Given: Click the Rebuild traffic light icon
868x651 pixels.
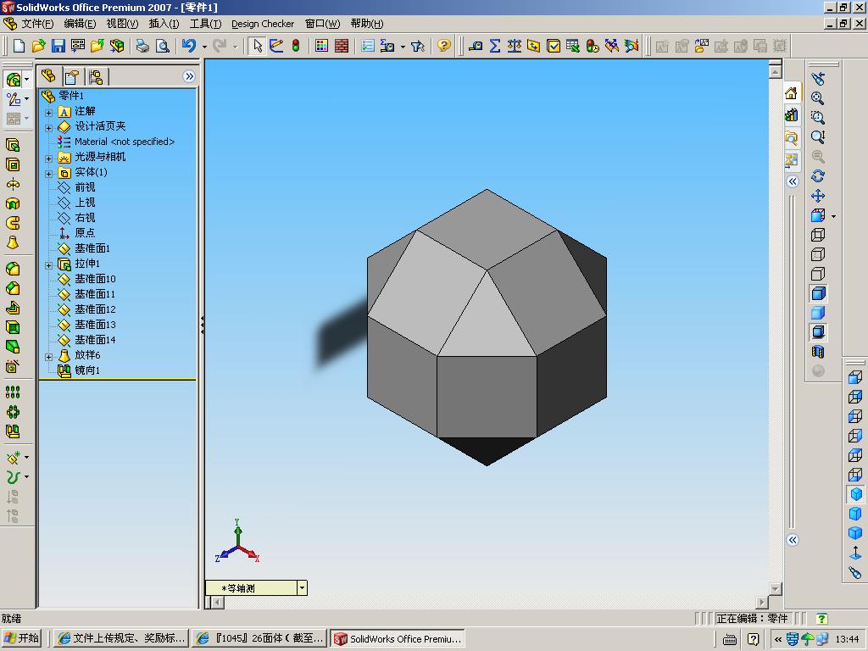Looking at the screenshot, I should (296, 46).
